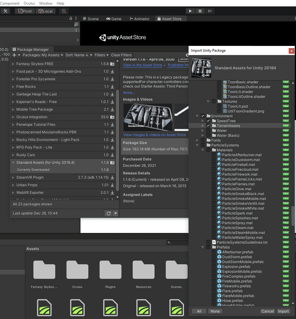This screenshot has height=319, width=296.
Task: Click the download icon next to Free Rocks
Action: [x=112, y=87]
